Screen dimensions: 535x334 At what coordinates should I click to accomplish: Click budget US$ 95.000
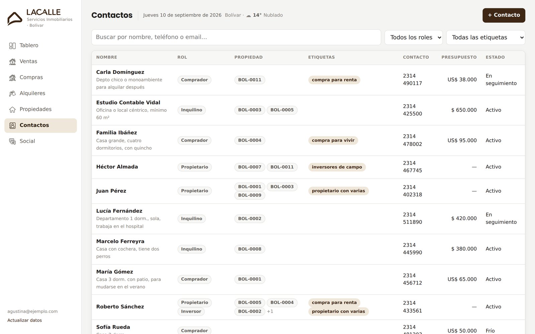(462, 141)
